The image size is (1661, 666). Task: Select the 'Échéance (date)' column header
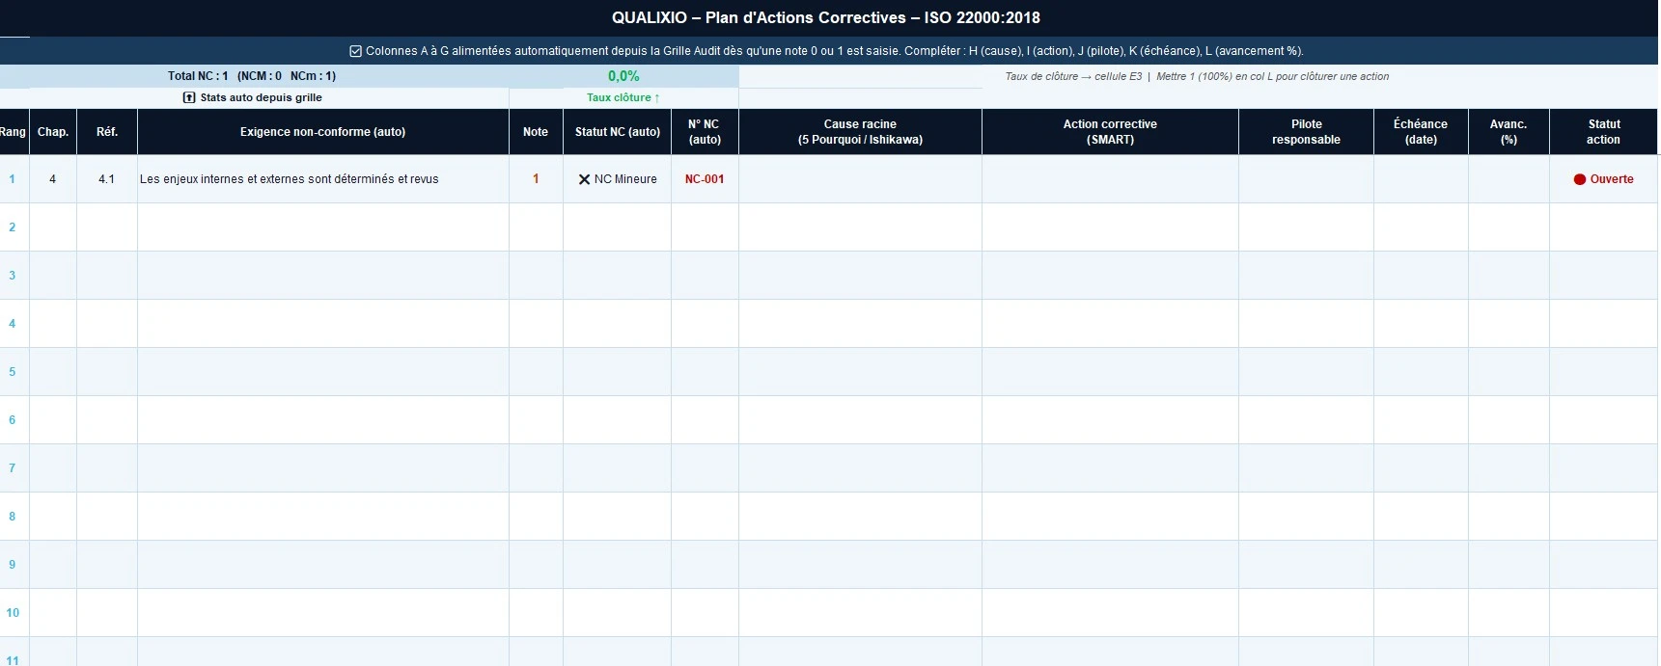1421,132
